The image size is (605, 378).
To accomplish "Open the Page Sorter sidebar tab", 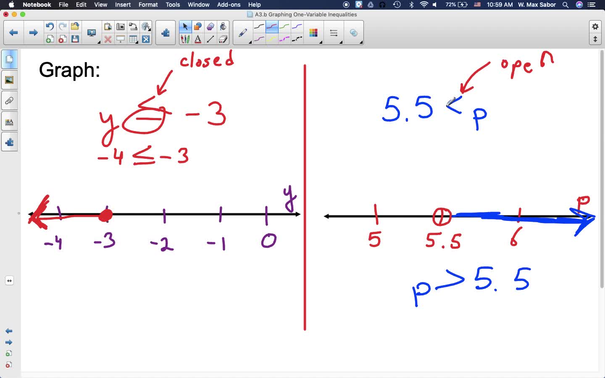I will pos(9,59).
